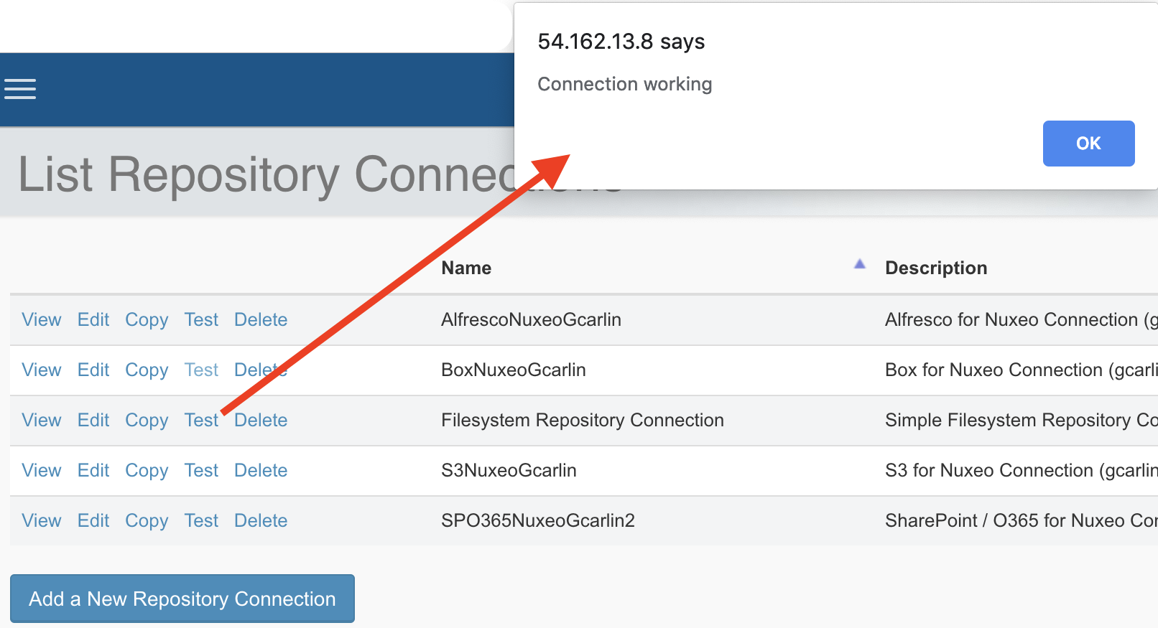Viewport: 1158px width, 628px height.
Task: View AlfrescoNuxeoGcarlin connection
Action: (42, 319)
